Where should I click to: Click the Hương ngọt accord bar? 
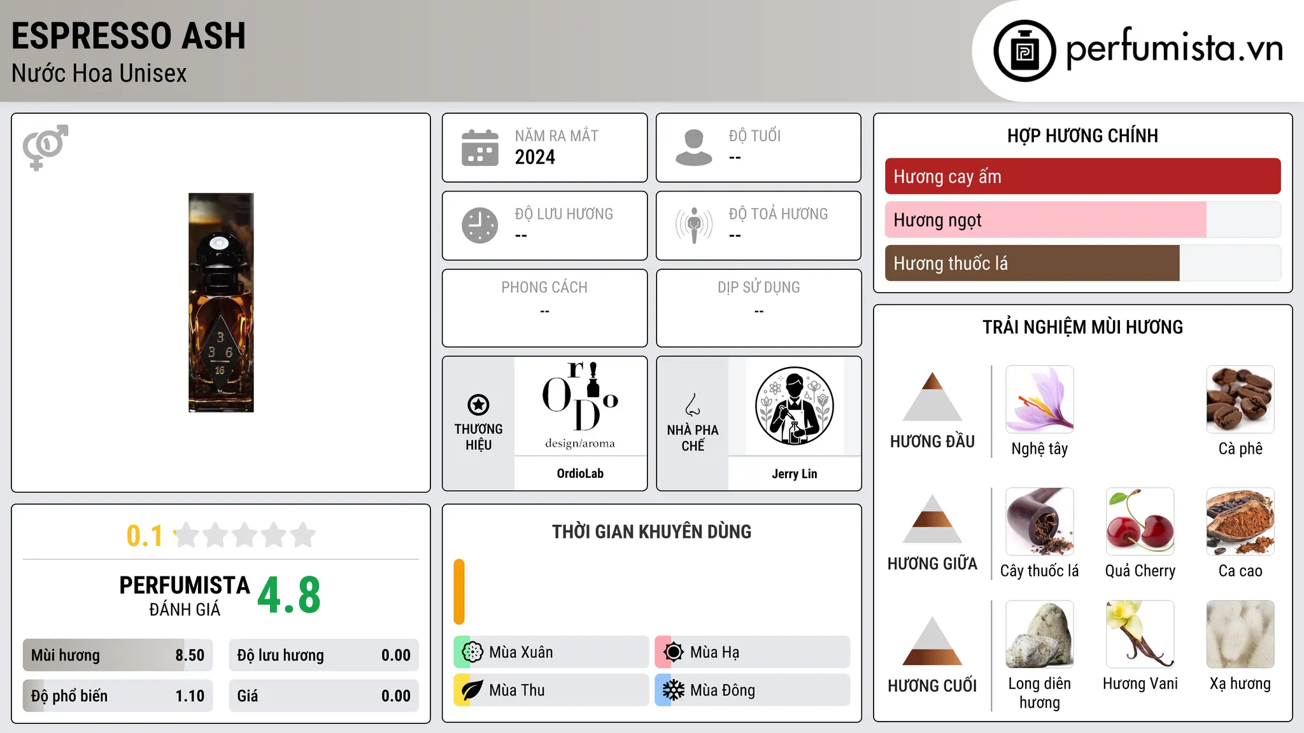pyautogui.click(x=1082, y=220)
